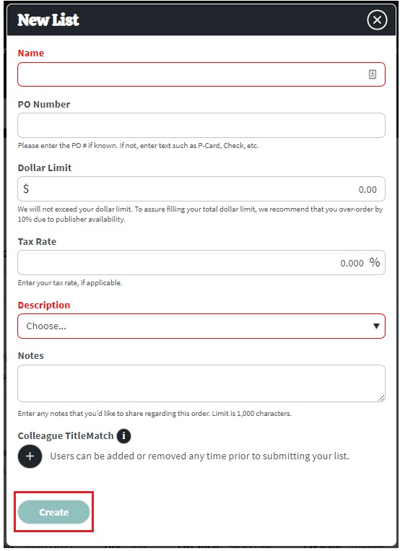The image size is (400, 551).
Task: Click the dollar sign in Dollar Limit
Action: click(x=26, y=189)
